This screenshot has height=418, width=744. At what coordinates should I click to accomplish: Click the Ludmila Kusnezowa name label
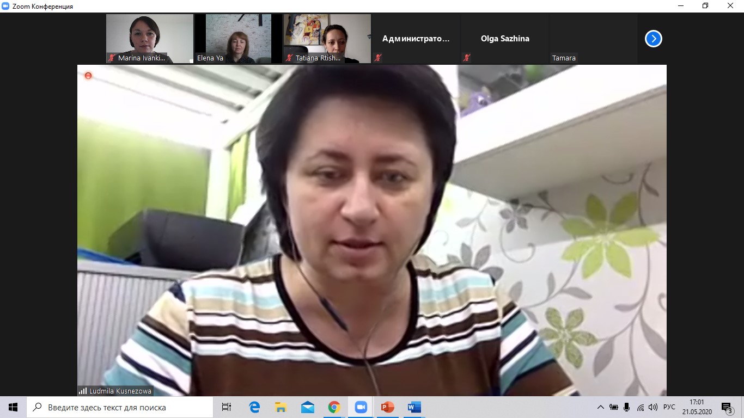click(120, 391)
